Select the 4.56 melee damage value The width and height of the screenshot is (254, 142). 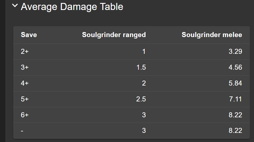click(x=235, y=67)
